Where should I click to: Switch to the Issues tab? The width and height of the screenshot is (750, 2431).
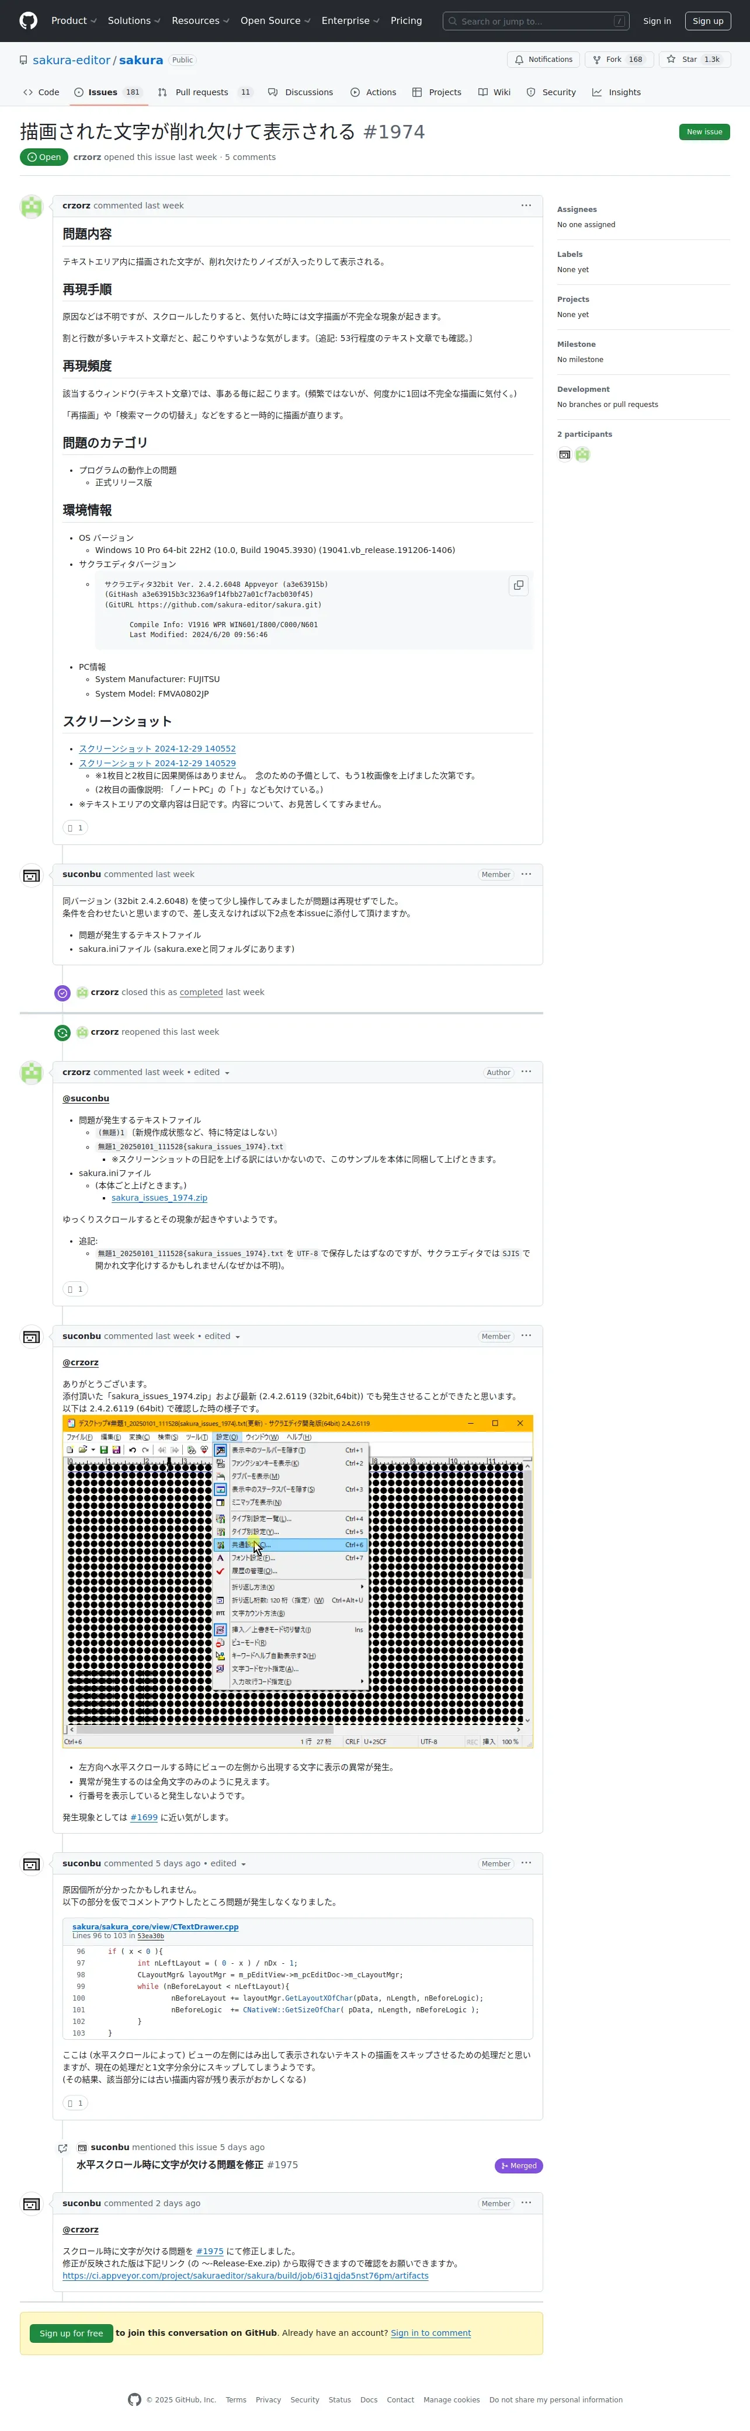(109, 92)
